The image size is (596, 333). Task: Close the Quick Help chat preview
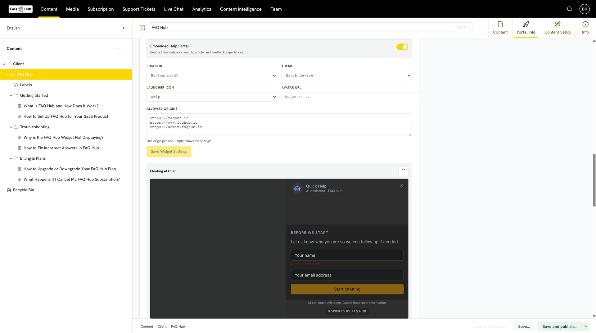tap(401, 186)
